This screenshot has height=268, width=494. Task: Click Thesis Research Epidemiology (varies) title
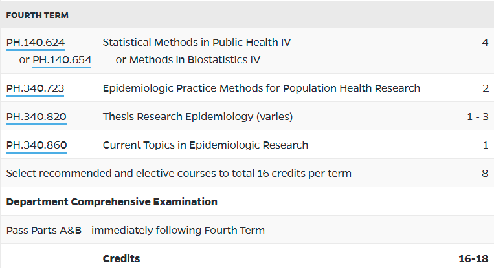197,116
